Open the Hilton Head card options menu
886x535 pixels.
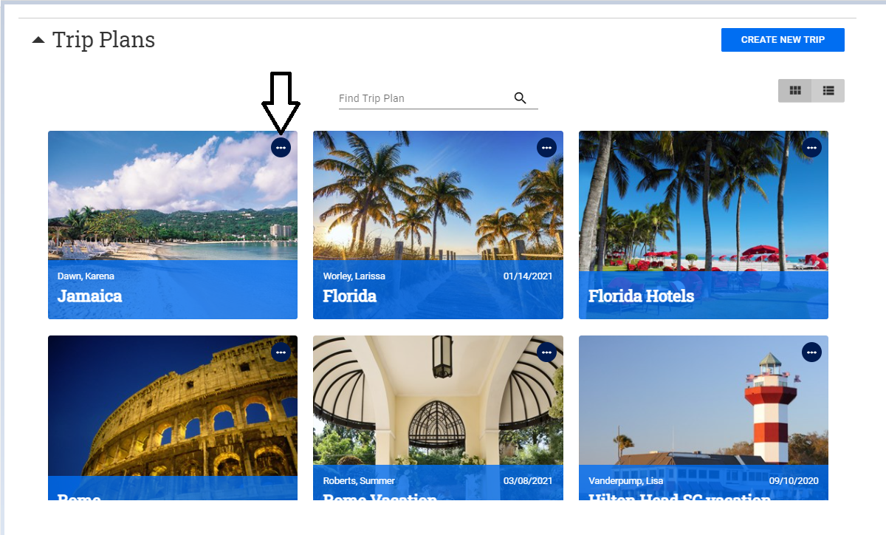(x=811, y=352)
